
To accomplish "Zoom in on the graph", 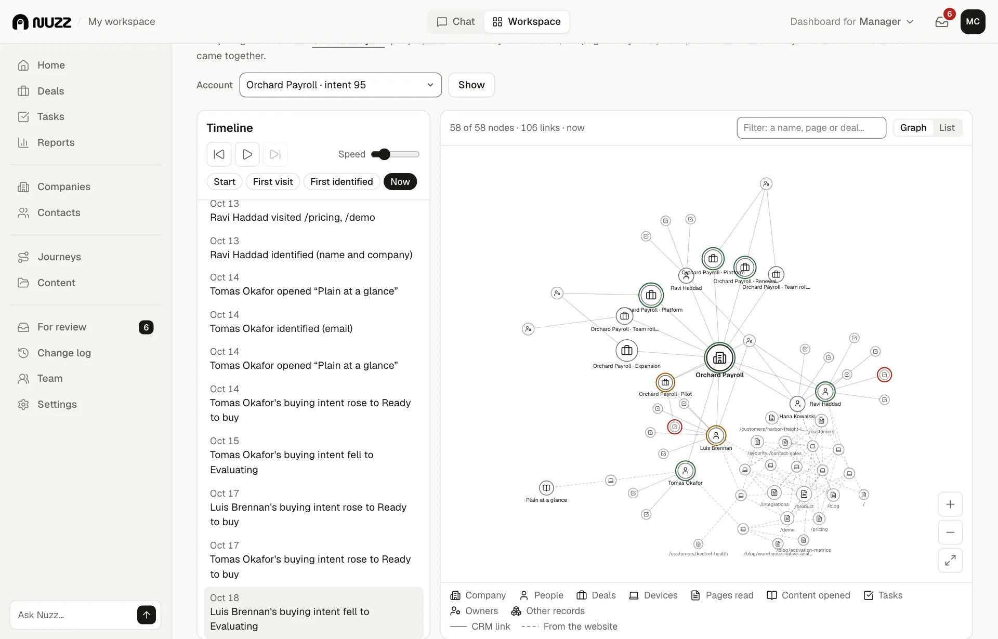I will pos(950,504).
